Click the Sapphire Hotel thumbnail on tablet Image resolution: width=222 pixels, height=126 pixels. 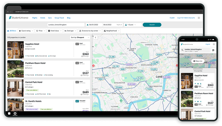(16, 50)
